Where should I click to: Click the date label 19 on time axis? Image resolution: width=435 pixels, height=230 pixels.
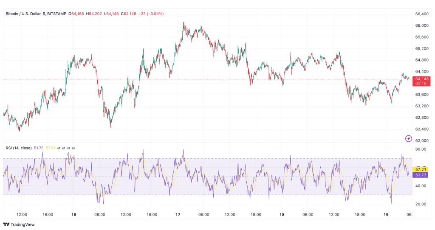click(386, 214)
